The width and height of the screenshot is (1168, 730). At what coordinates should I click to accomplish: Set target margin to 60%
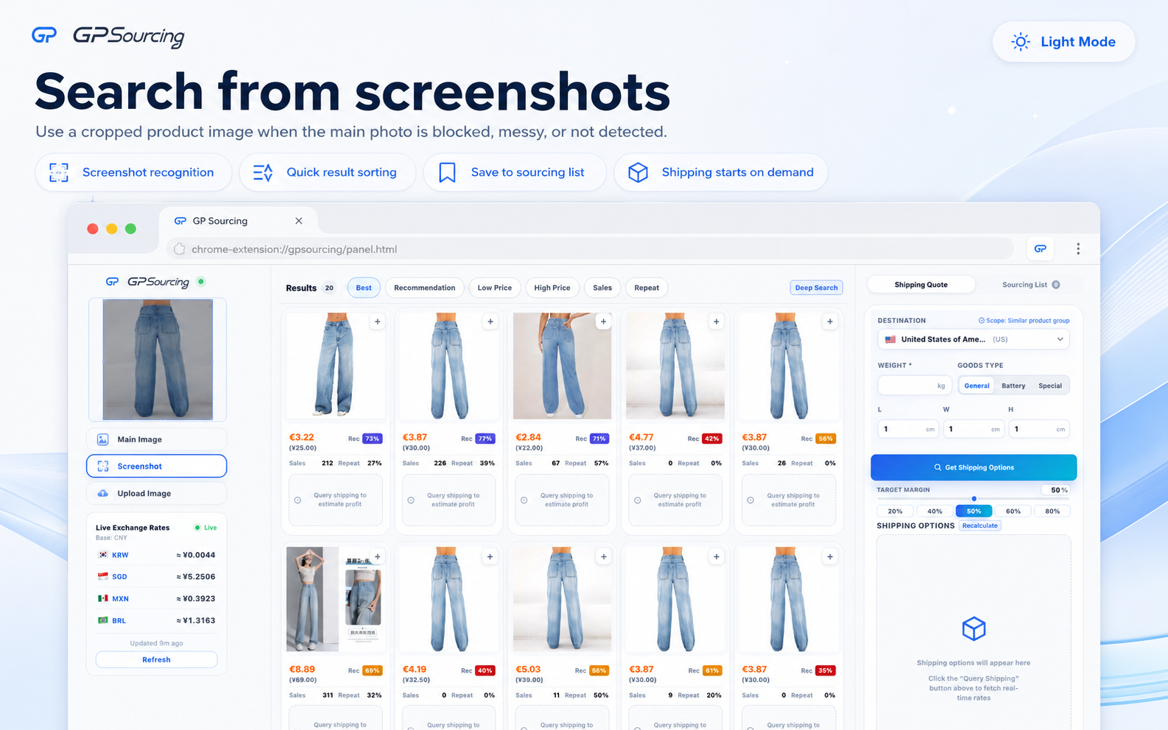click(x=1013, y=511)
